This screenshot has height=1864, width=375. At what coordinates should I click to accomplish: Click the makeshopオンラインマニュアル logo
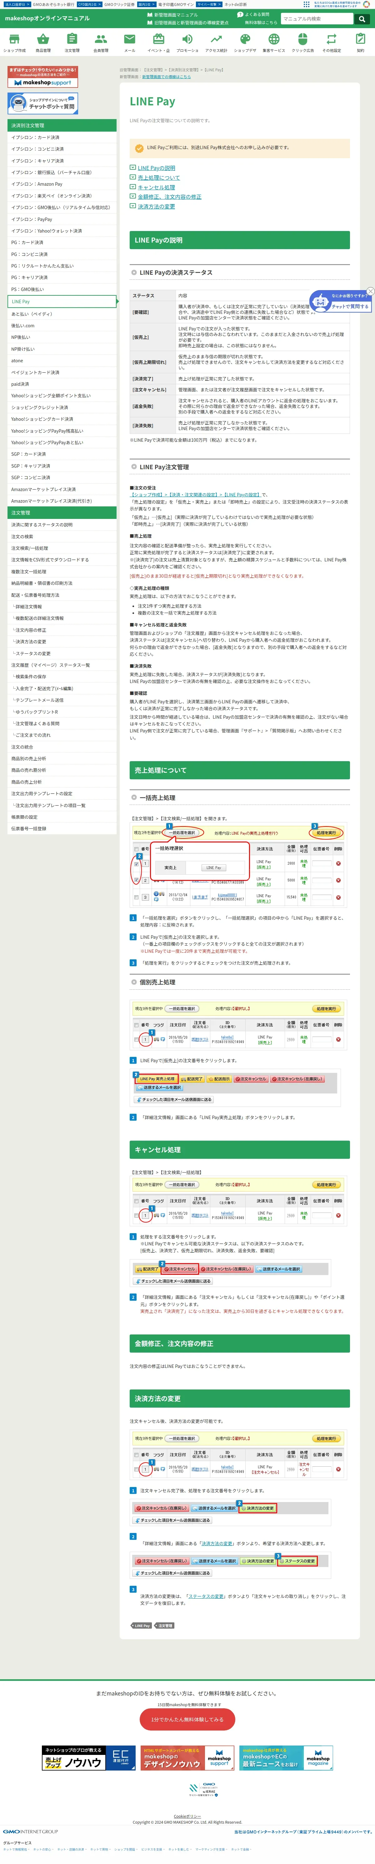click(x=48, y=19)
